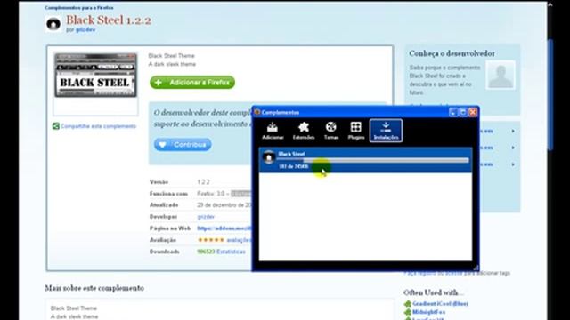
Task: Click the developer avatar placeholder image
Action: pyautogui.click(x=501, y=75)
